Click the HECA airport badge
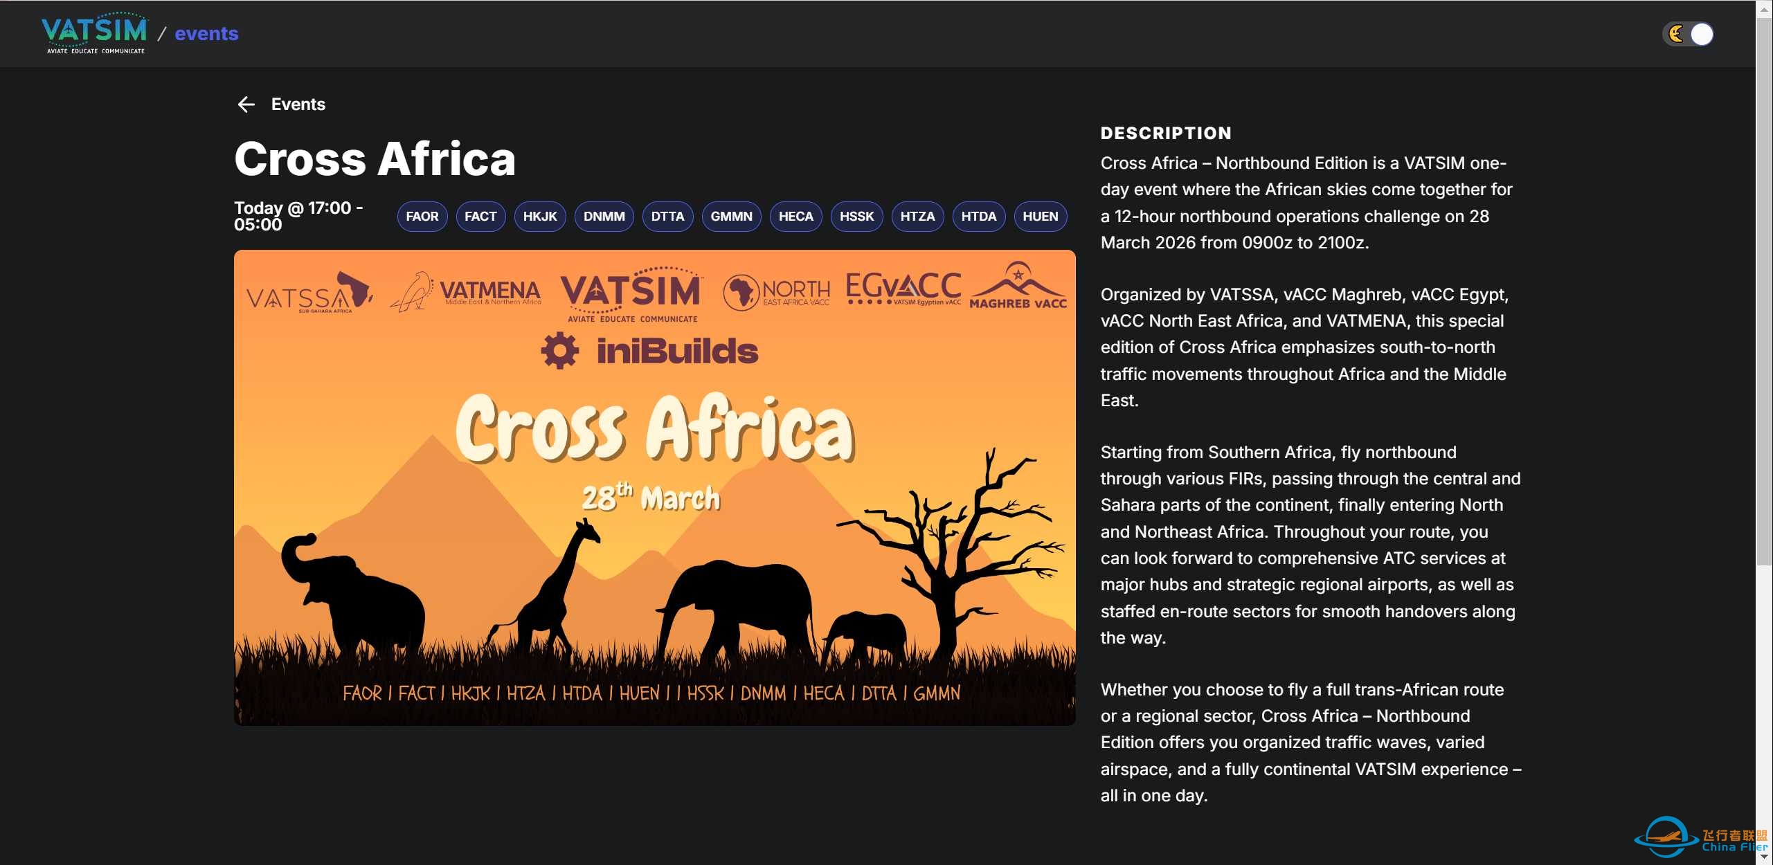 (x=795, y=217)
